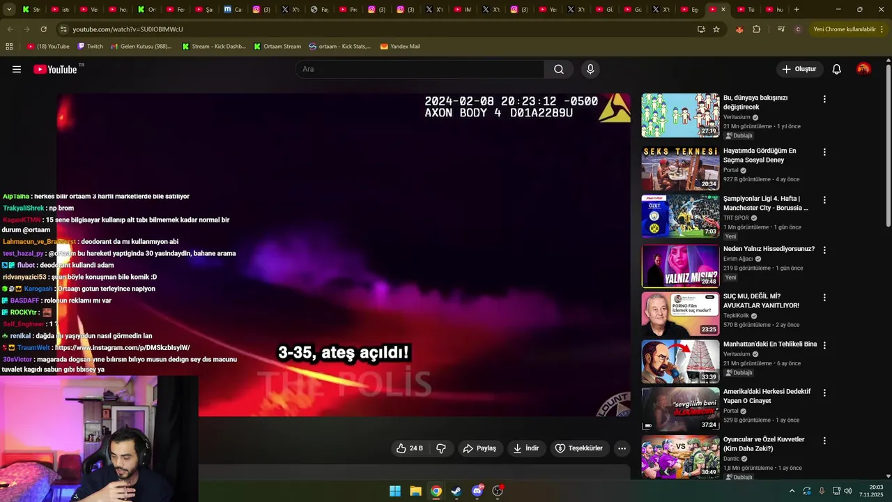Open 'Stream - Kick Dashb...' bookmark
892x502 pixels.
coord(214,47)
